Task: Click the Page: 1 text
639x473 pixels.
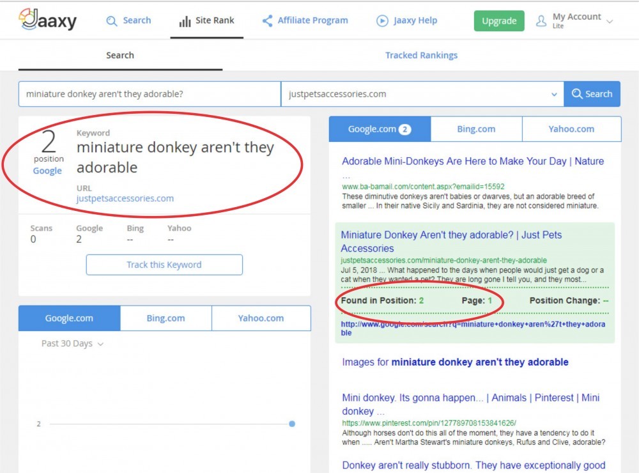Action: click(x=477, y=300)
